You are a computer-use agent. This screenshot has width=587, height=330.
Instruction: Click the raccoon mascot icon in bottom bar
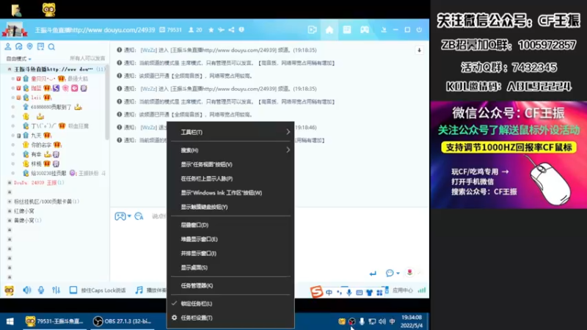(x=9, y=290)
